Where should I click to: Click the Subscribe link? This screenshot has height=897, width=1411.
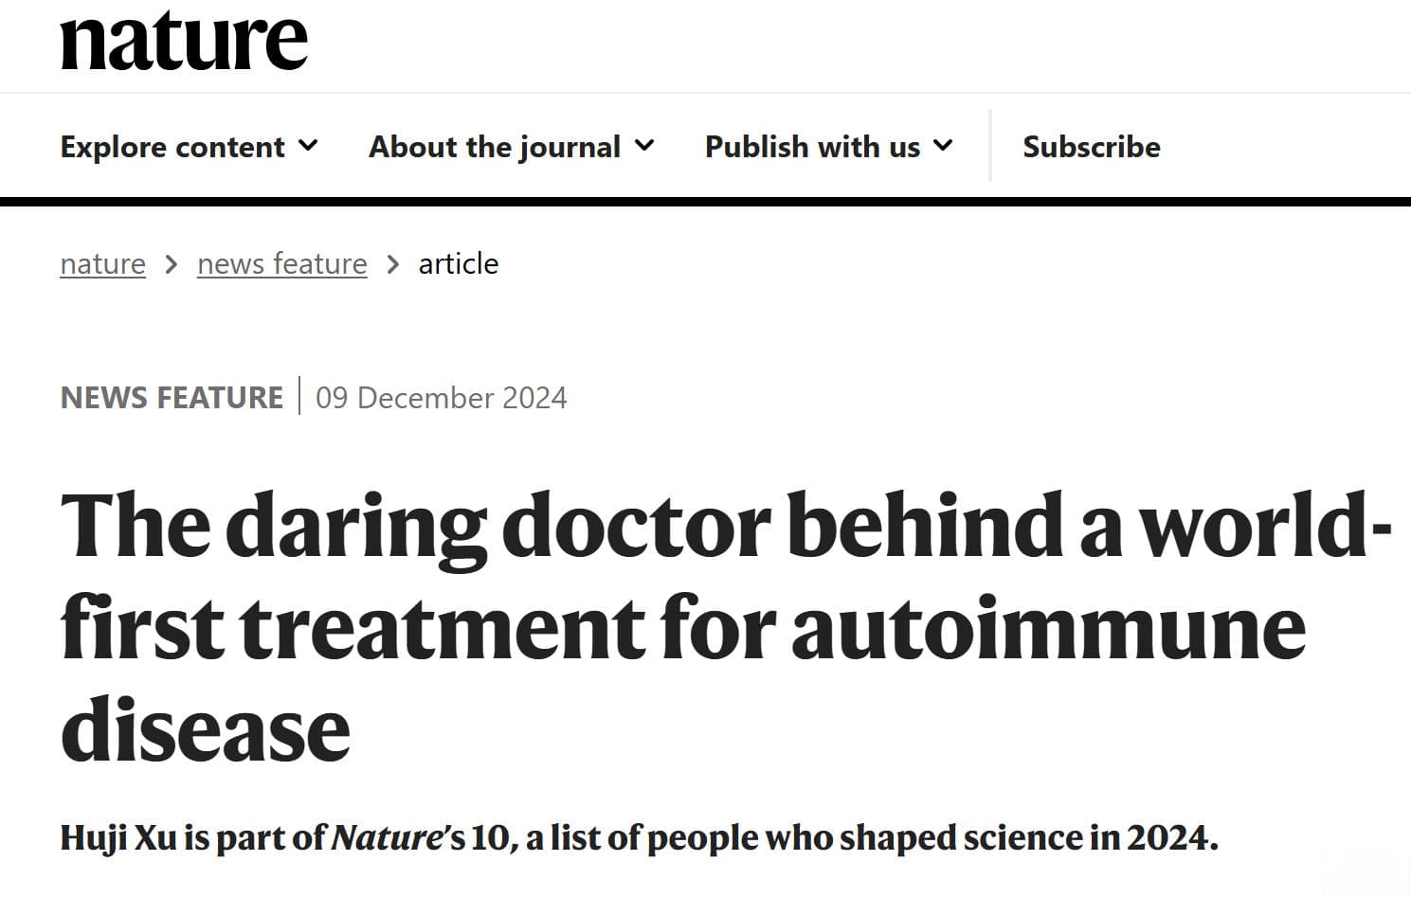(1092, 147)
